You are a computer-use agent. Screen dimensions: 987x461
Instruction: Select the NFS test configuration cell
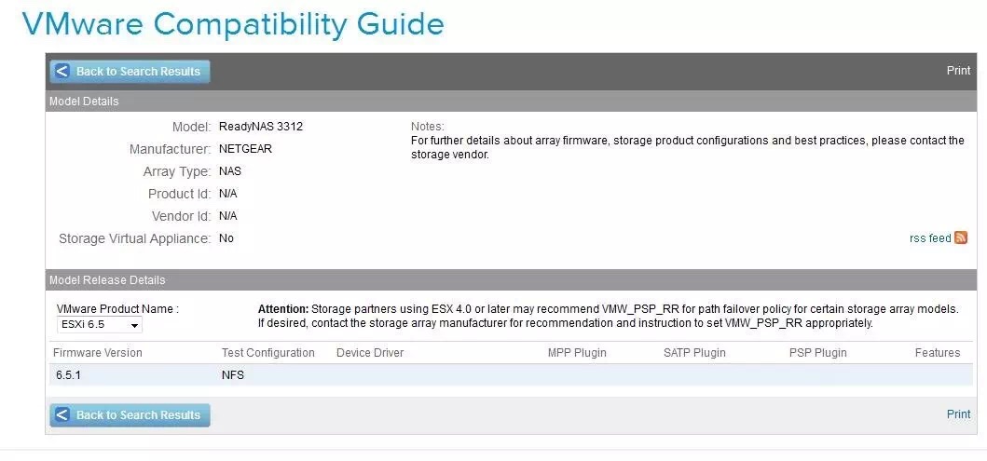232,375
